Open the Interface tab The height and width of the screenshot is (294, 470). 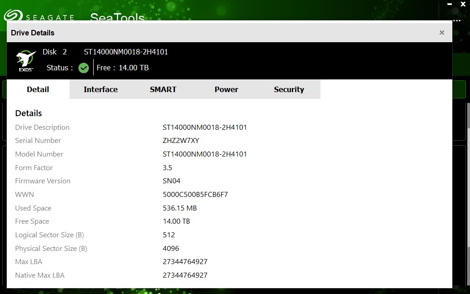[x=100, y=89]
